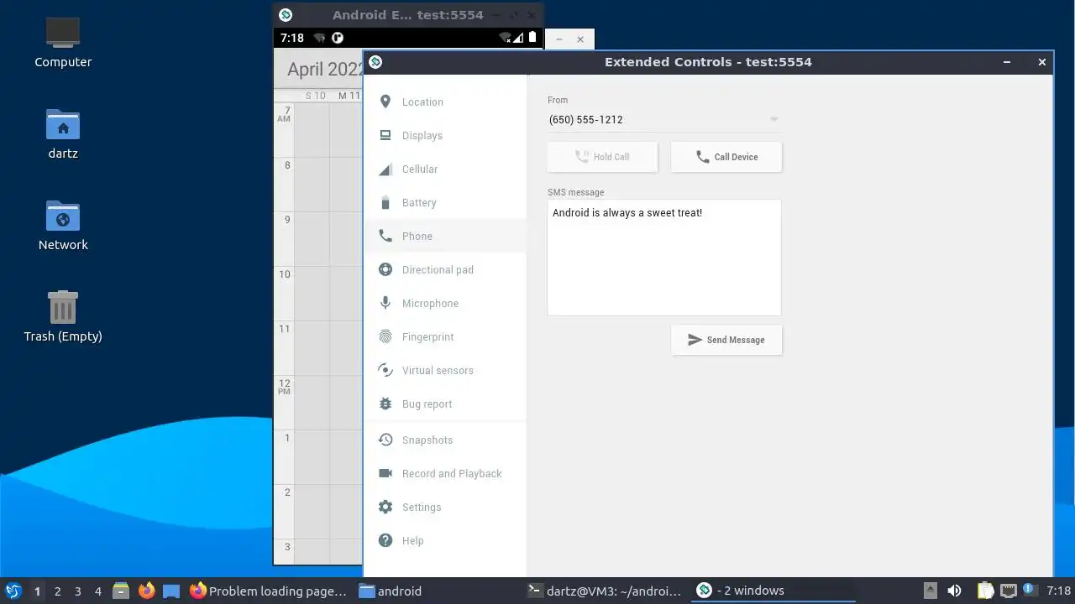Click the show desktop taskbar icon
Image resolution: width=1075 pixels, height=604 pixels.
[171, 591]
